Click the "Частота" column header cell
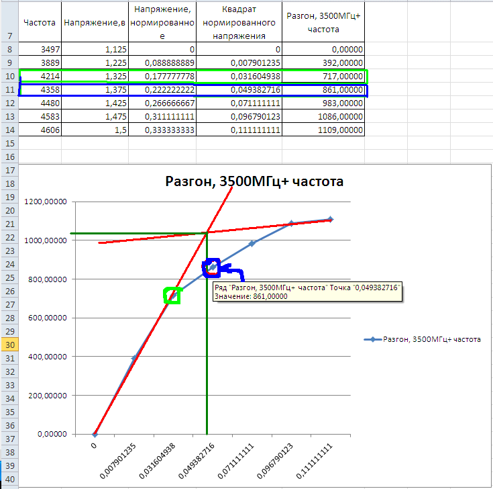 [40, 22]
